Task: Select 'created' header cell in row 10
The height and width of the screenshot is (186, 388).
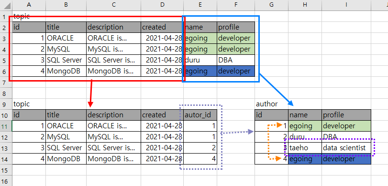Action: click(162, 115)
